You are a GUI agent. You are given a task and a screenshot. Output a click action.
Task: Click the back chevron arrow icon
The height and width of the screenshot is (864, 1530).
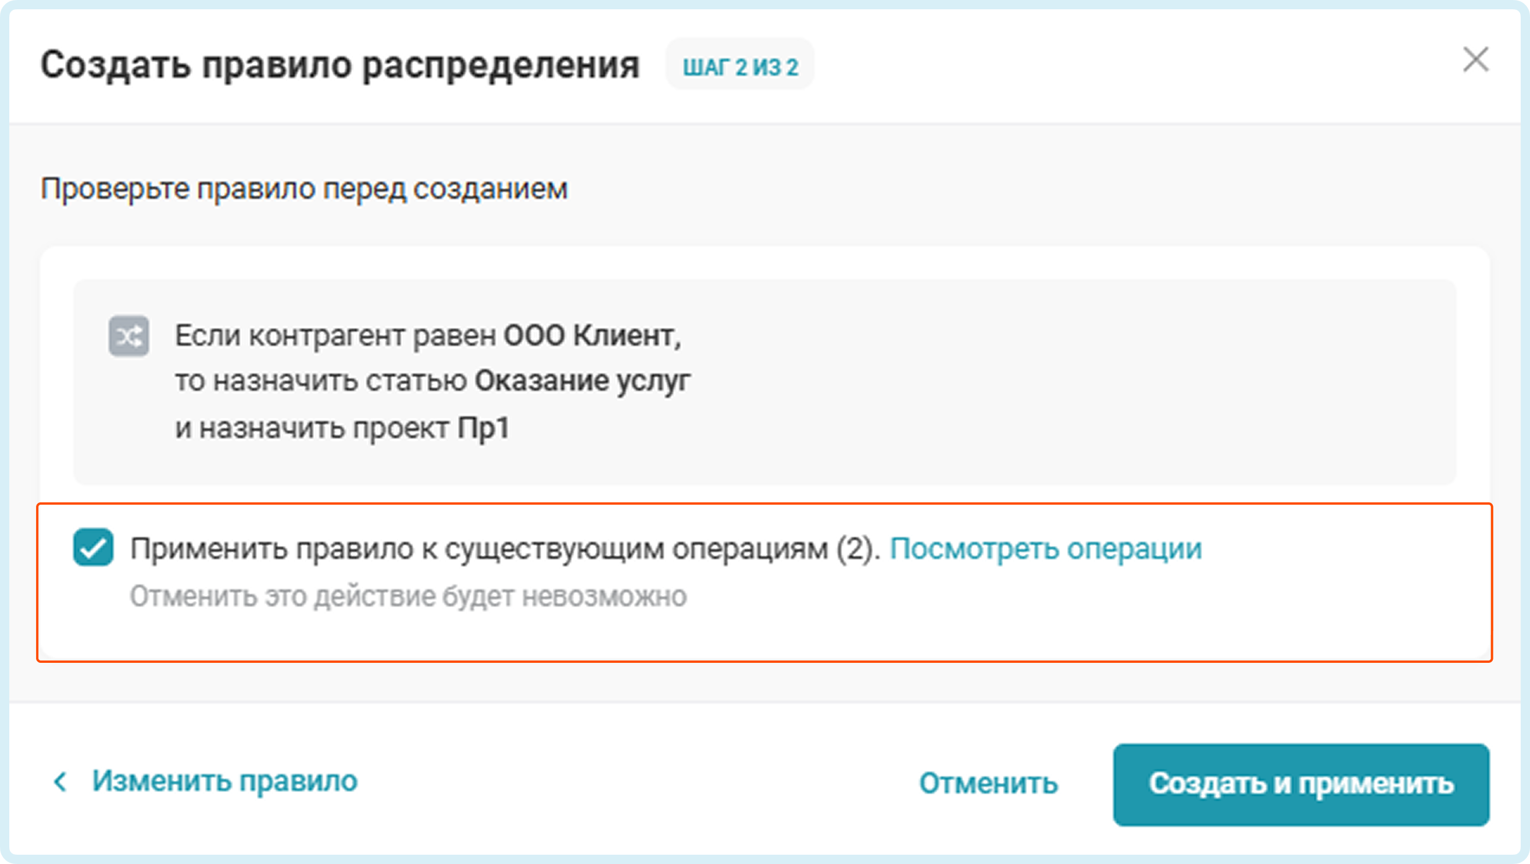coord(60,782)
